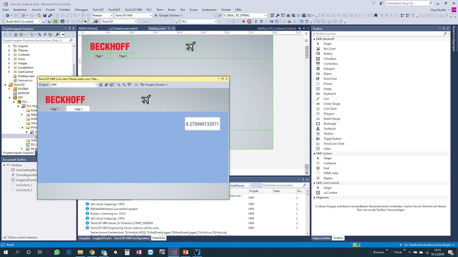Open the TwinSAFE menu

114,10
